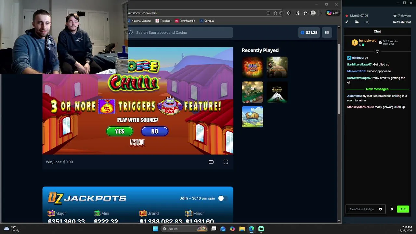416x234 pixels.
Task: Click the Mini jackpot label
Action: pos(105,214)
